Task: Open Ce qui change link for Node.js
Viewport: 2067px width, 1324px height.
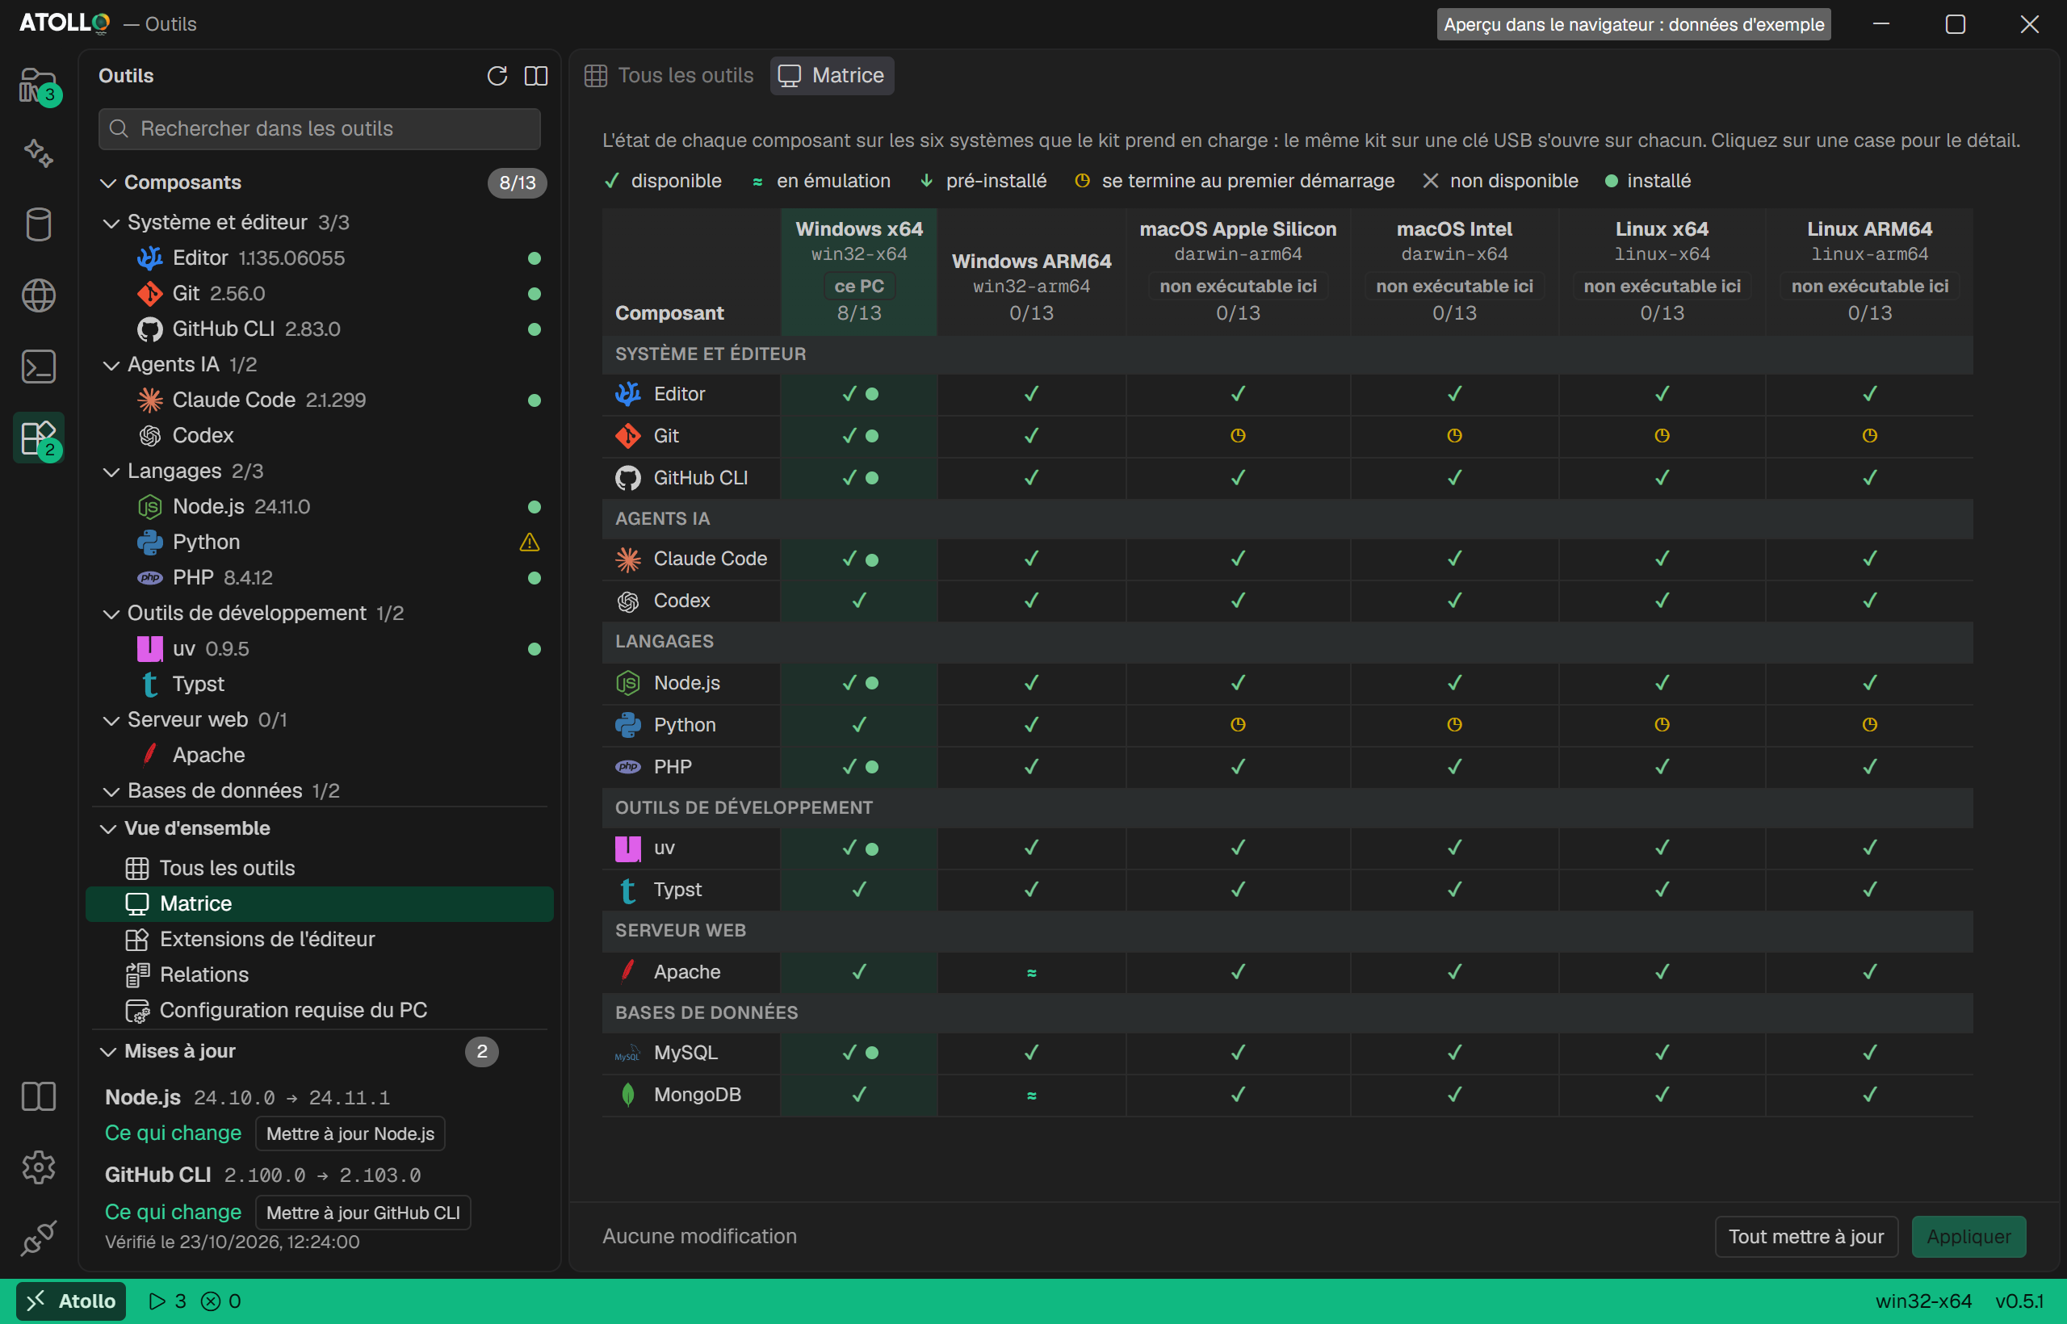Action: click(173, 1133)
